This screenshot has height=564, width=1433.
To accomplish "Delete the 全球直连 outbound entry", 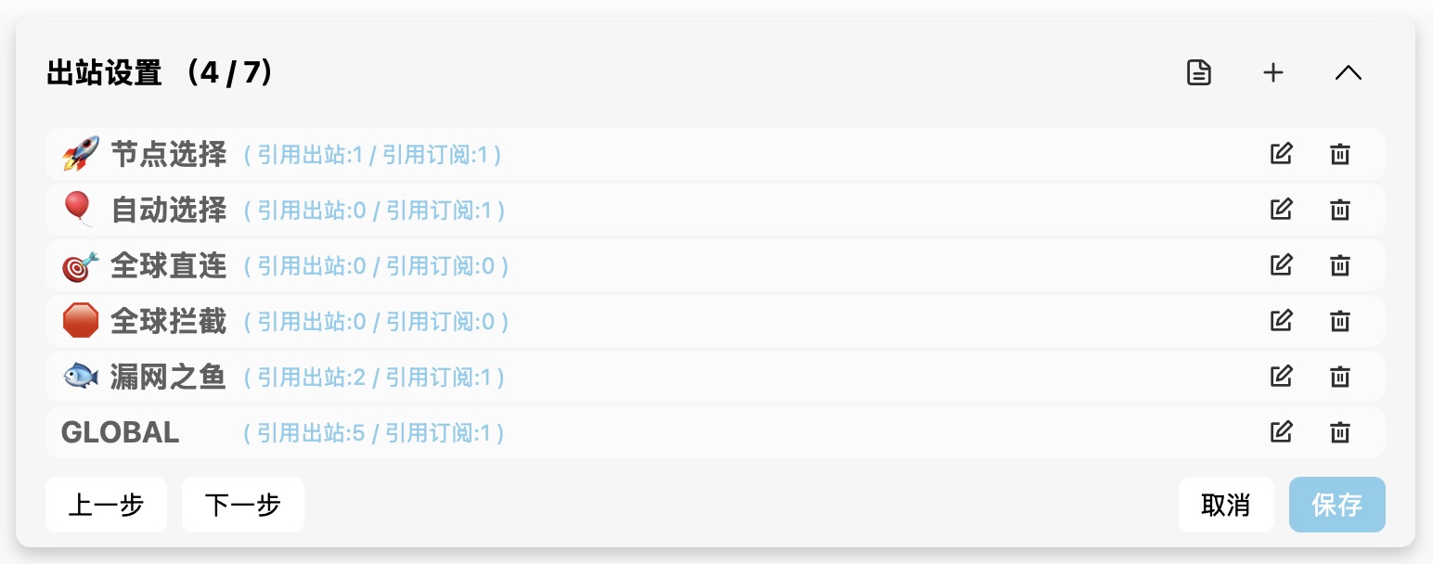I will point(1339,265).
